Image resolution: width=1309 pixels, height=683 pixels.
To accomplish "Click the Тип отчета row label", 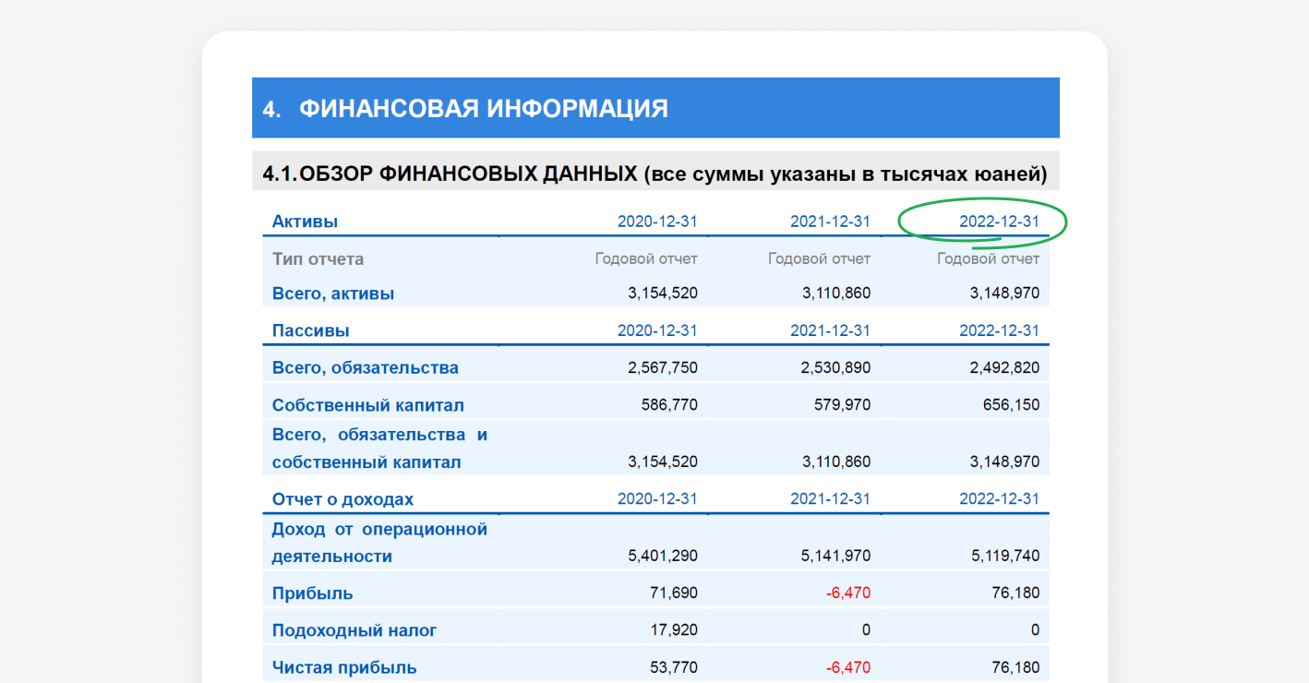I will coord(318,259).
